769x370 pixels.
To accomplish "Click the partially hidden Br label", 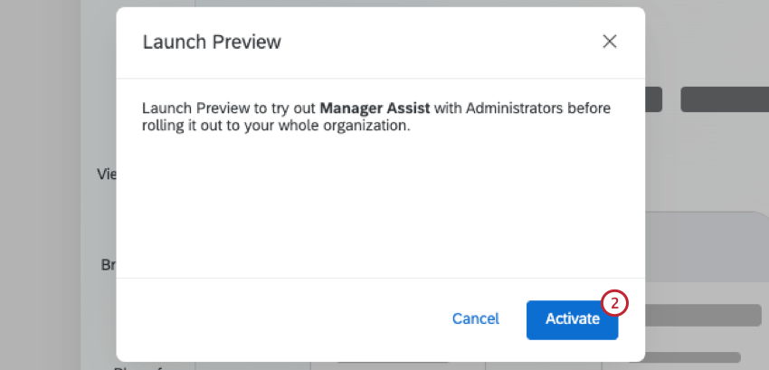I will click(109, 266).
